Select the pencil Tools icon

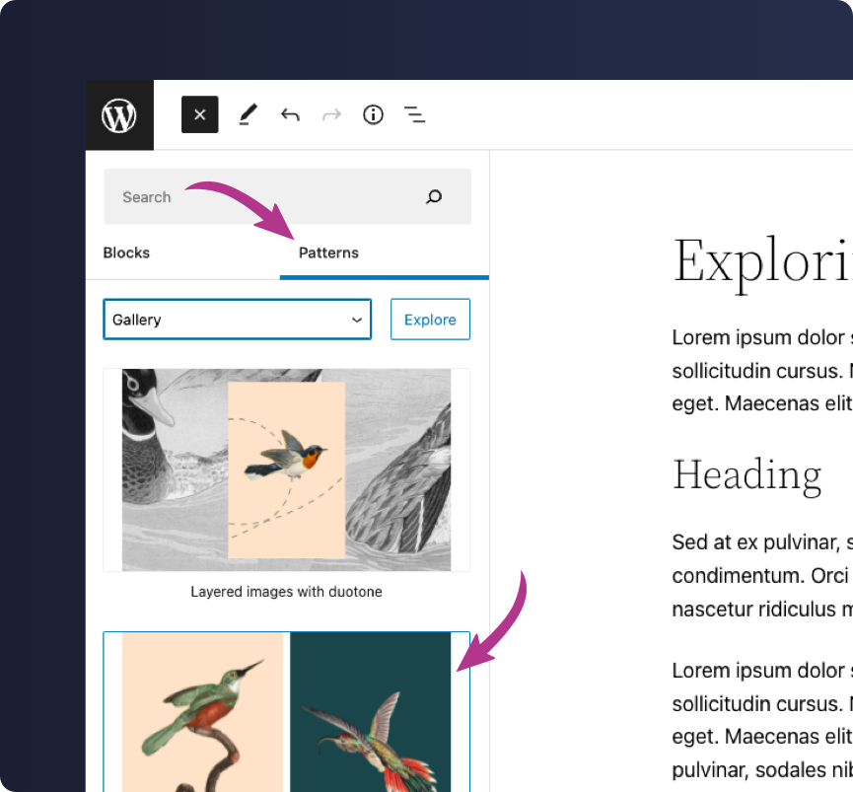tap(248, 114)
